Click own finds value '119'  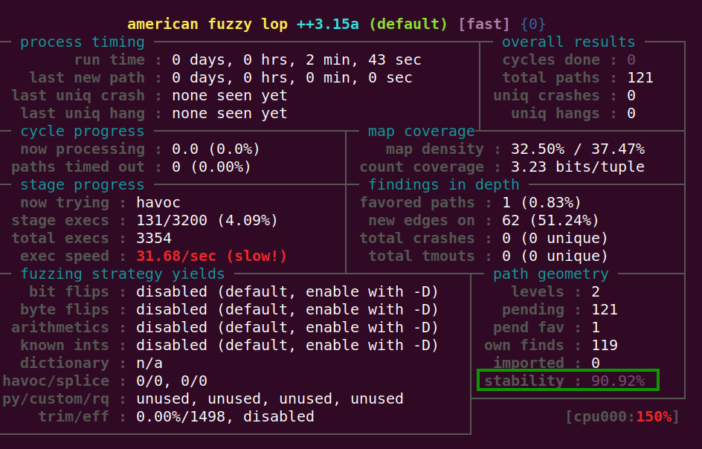[605, 346]
